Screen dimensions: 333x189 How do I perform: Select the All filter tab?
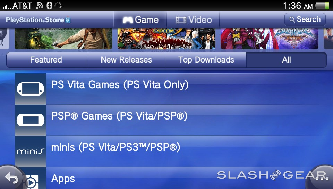point(286,60)
